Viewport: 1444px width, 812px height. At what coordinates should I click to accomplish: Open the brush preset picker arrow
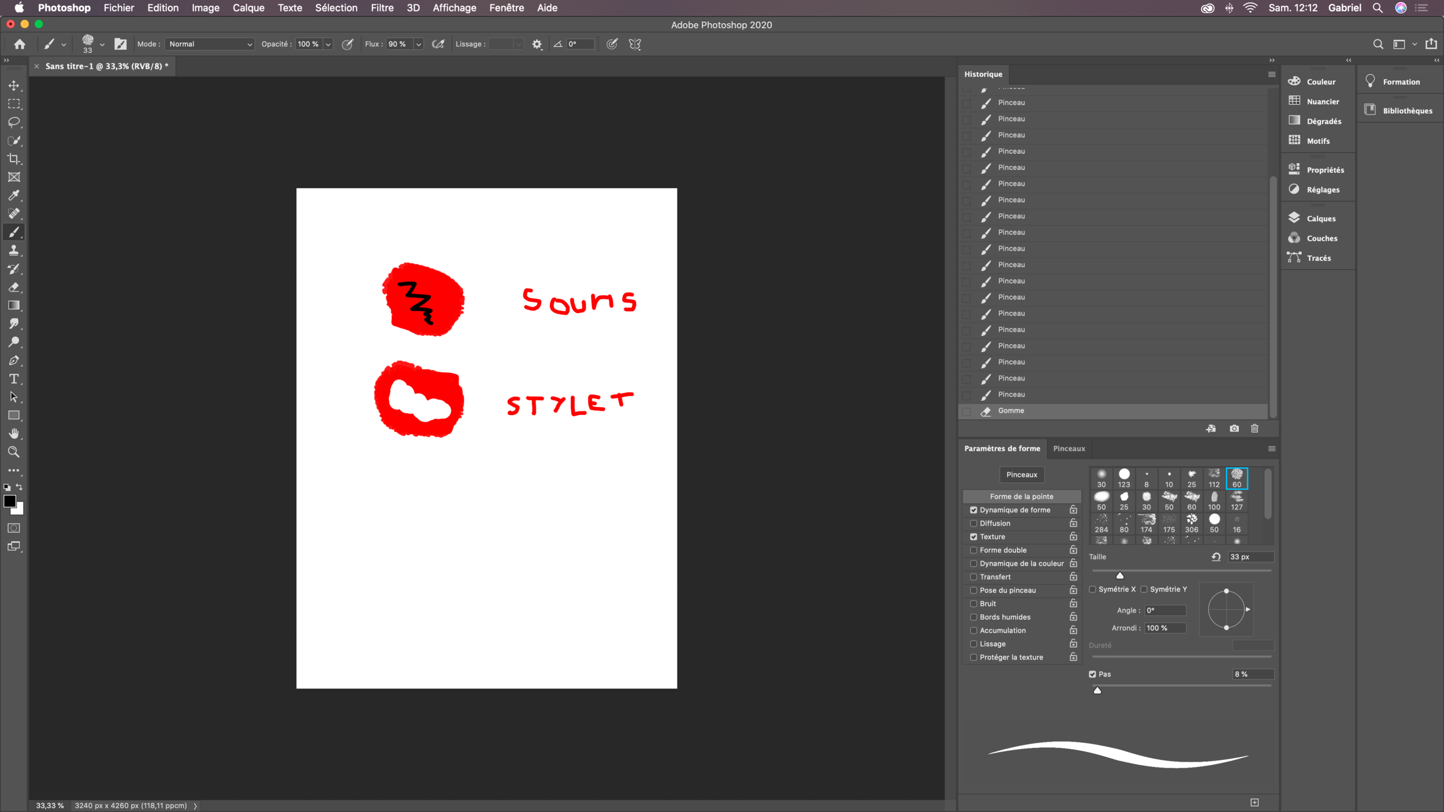(102, 44)
